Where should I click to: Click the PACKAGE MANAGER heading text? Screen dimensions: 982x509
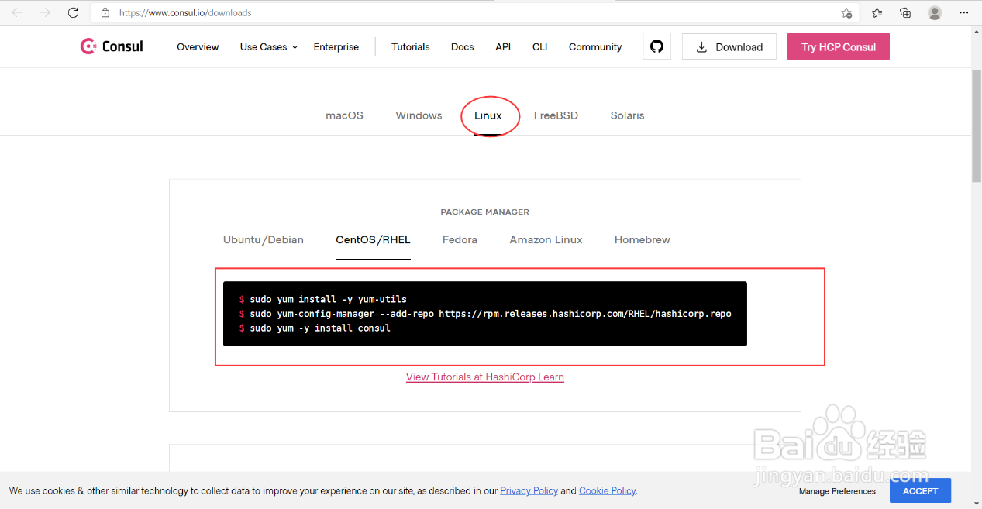484,212
